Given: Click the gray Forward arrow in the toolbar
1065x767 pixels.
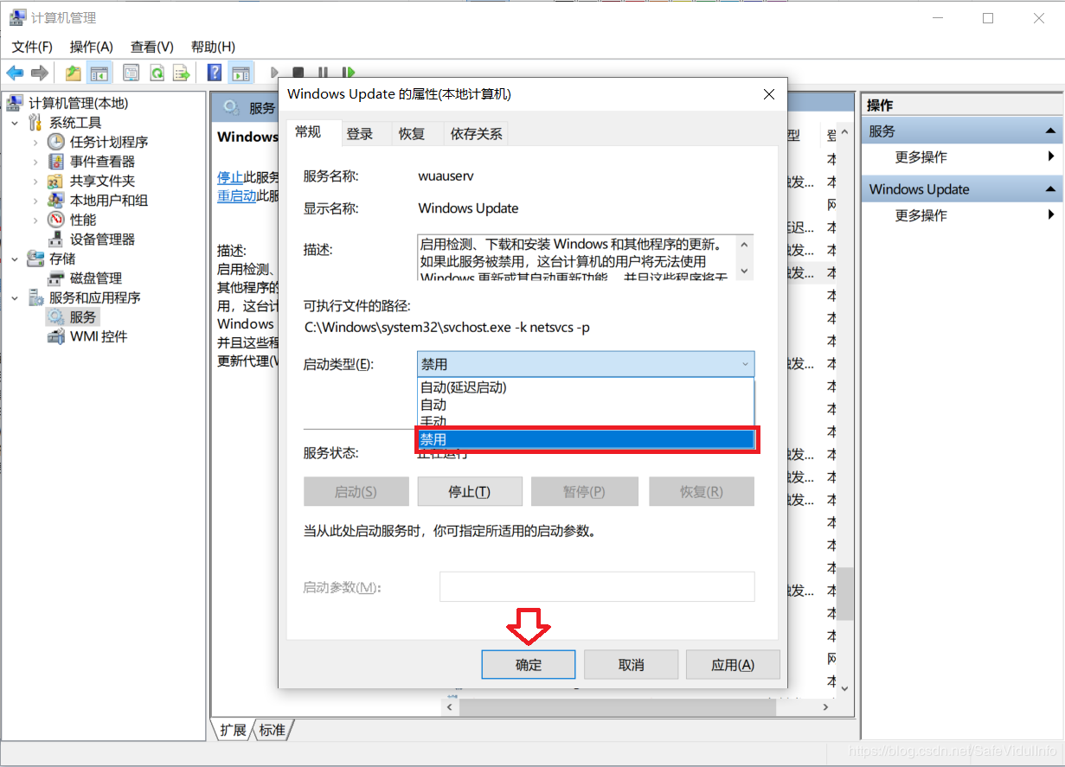Looking at the screenshot, I should tap(39, 73).
